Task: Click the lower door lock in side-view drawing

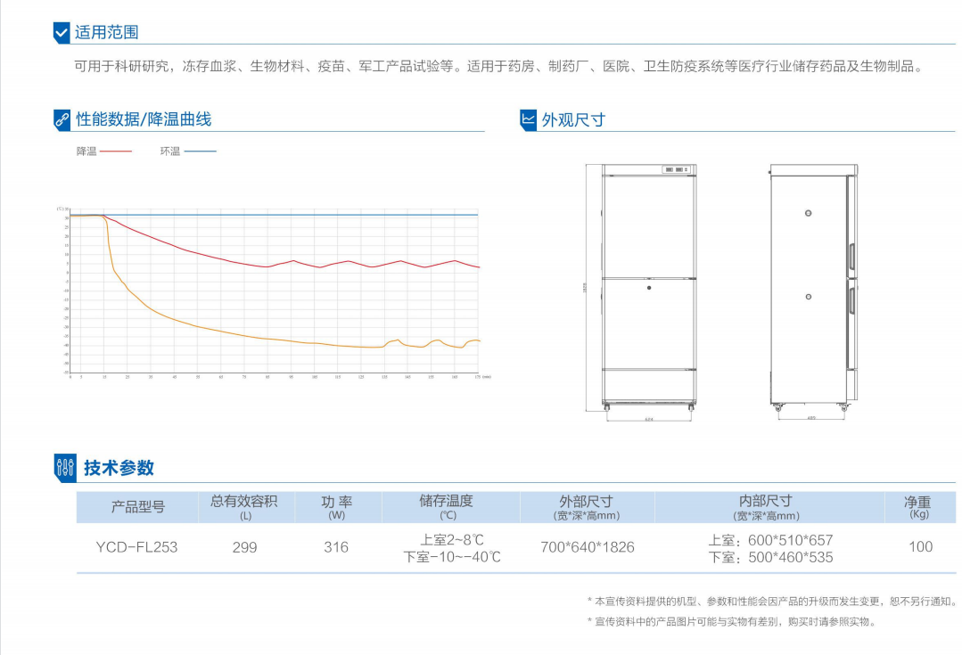Action: (809, 296)
